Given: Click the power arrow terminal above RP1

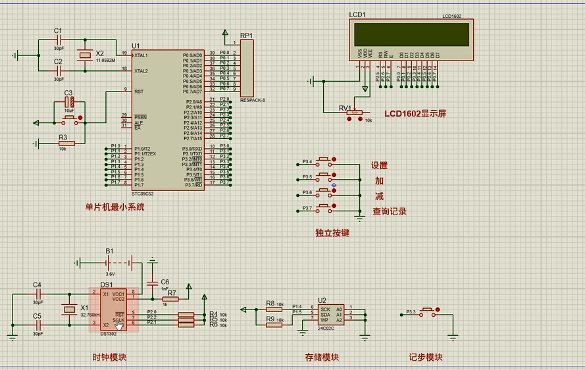Looking at the screenshot, I should point(225,33).
